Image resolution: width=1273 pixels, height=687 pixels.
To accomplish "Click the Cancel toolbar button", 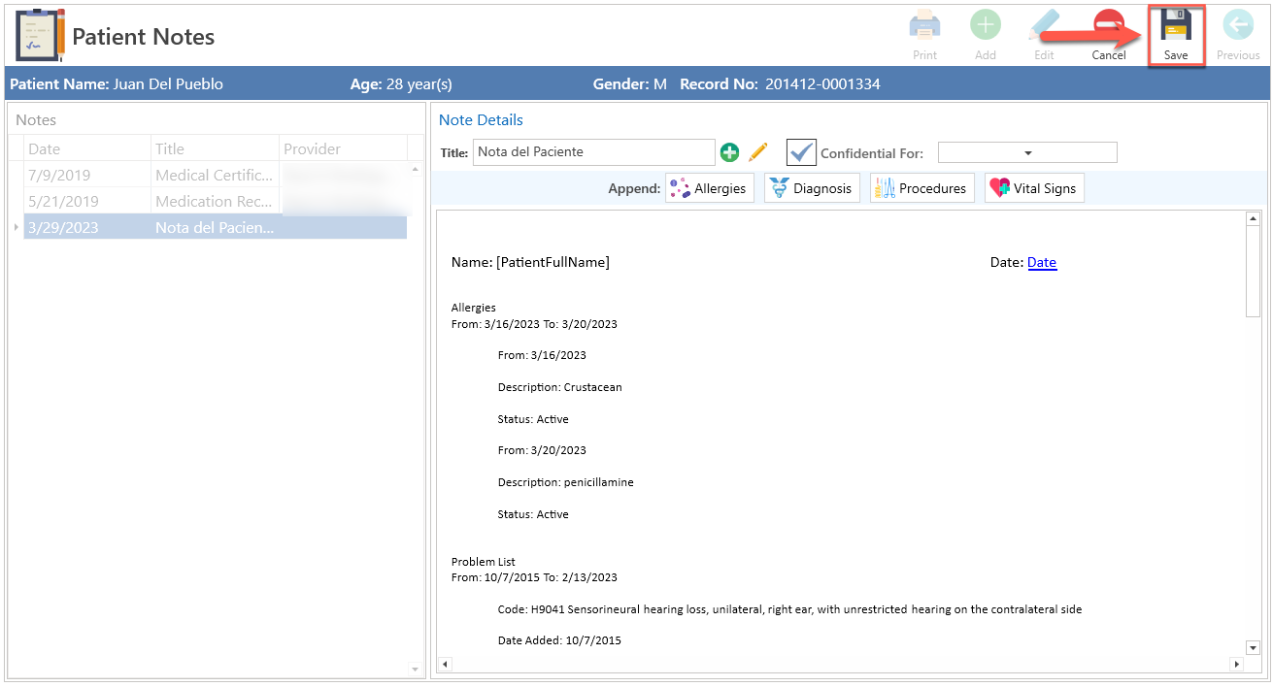I will pyautogui.click(x=1108, y=36).
